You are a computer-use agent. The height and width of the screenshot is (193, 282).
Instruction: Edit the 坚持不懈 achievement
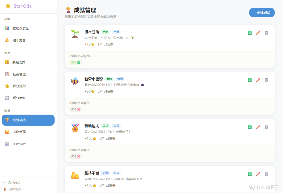[258, 174]
